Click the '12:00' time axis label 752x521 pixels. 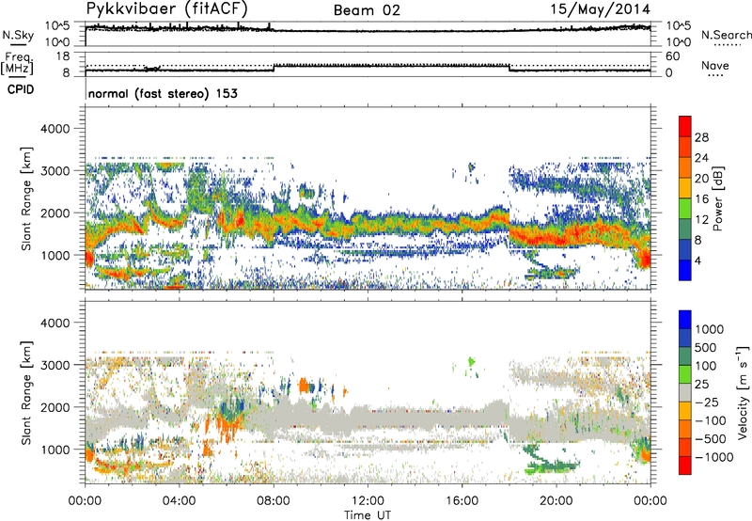368,501
